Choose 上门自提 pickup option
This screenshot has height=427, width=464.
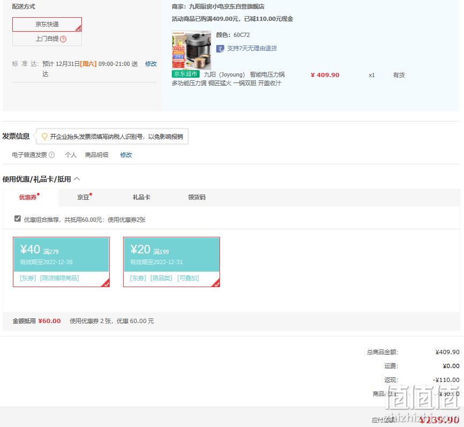click(x=47, y=39)
